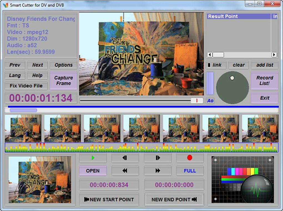
Task: Click end point time 00:00:00:000
Action: point(174,185)
